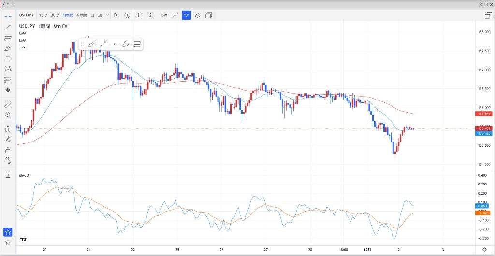Click the compare/add symbol plus icon
The image size is (495, 256).
coord(128,15)
